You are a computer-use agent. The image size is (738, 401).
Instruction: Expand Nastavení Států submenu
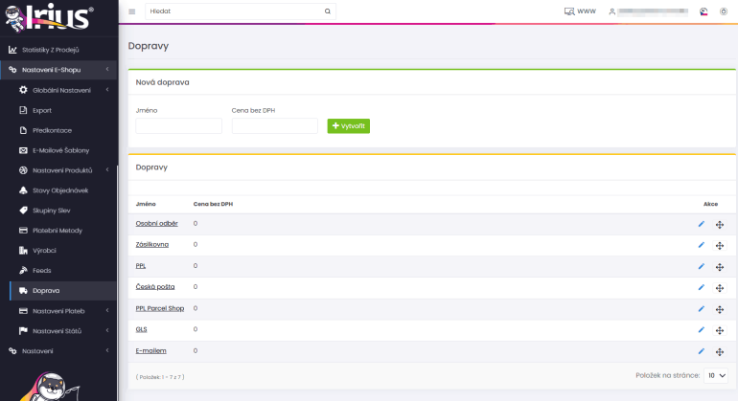[x=58, y=331]
